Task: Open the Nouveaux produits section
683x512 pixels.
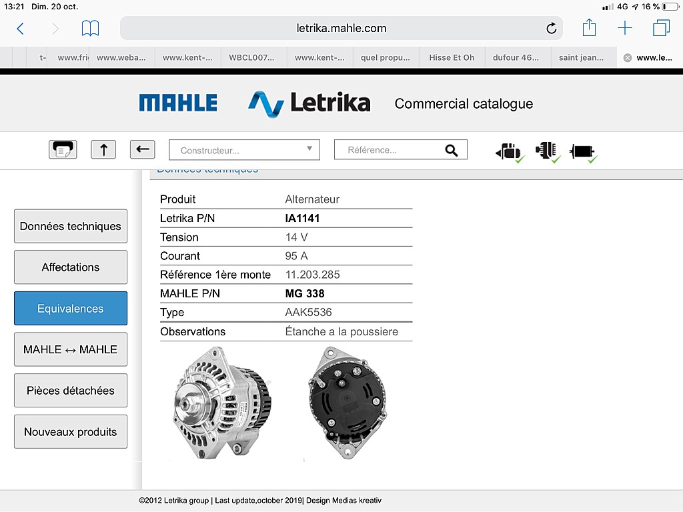Action: tap(71, 432)
